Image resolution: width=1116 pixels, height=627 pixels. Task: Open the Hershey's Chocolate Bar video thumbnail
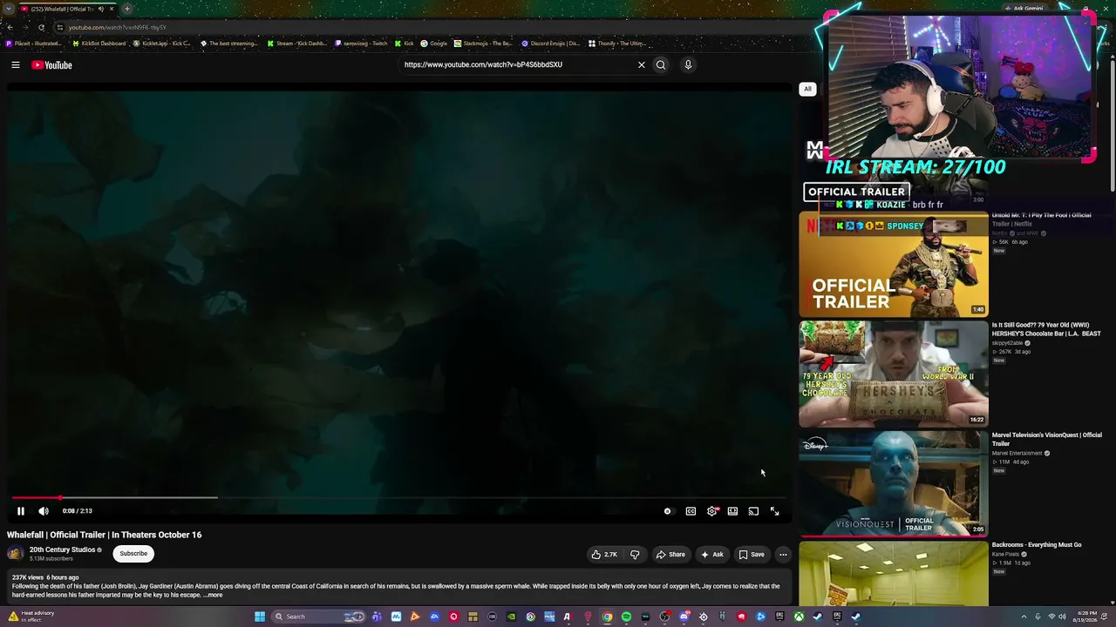click(x=894, y=374)
